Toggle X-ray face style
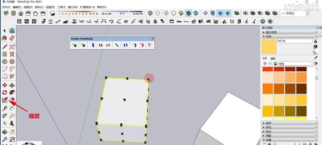Screen dimensions: 322x145 (150, 13)
